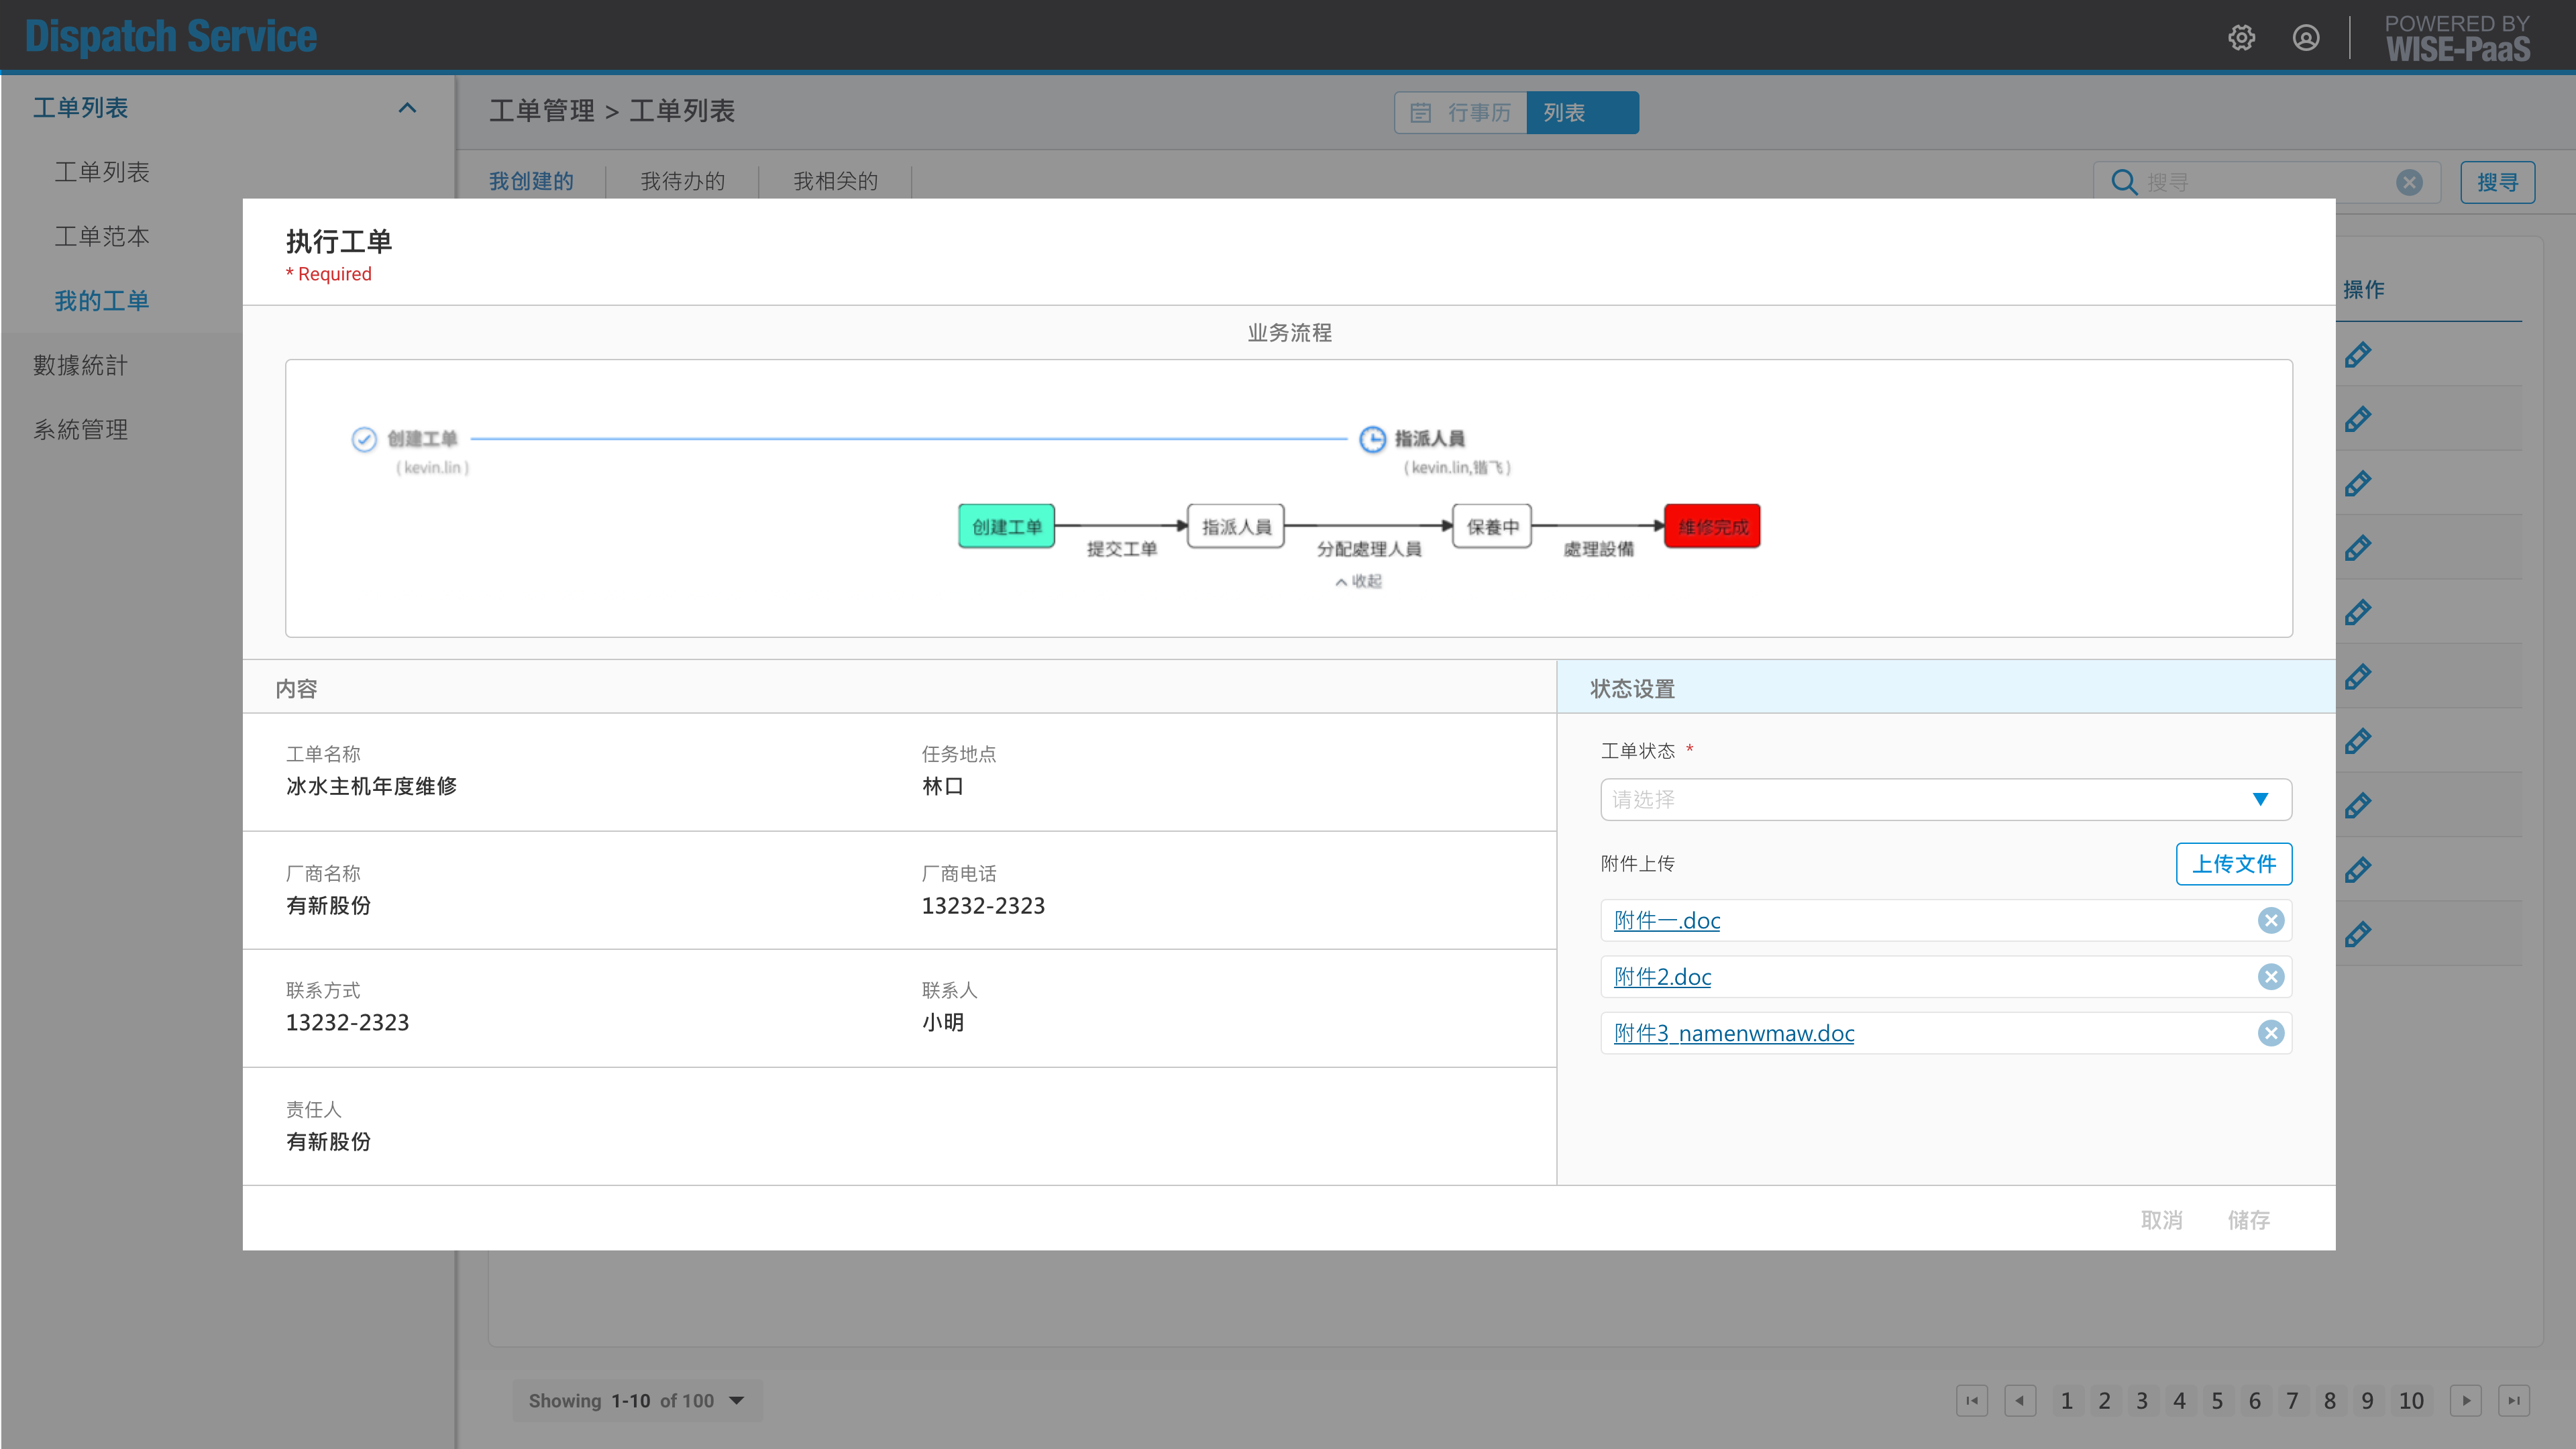The image size is (2576, 1449).
Task: Click the first edit pencil icon in 操作 column
Action: click(2357, 355)
